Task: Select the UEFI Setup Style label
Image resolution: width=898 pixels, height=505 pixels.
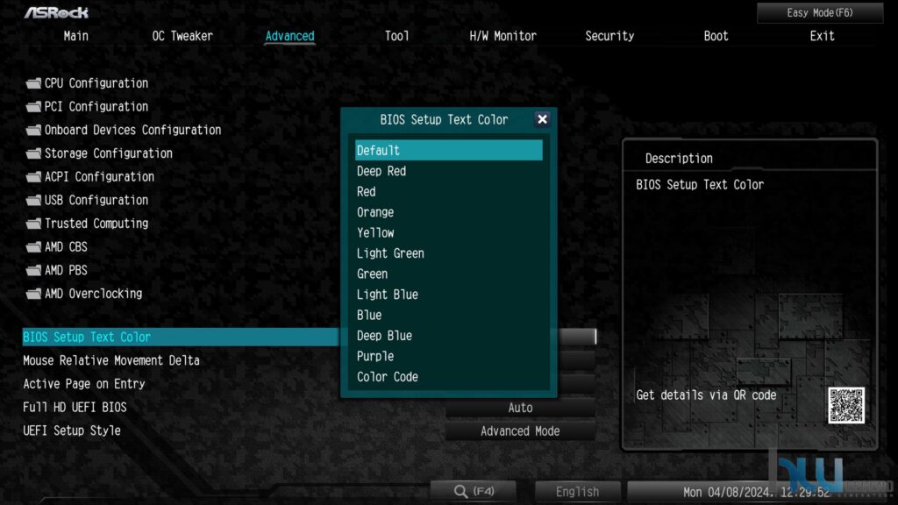Action: click(x=72, y=430)
